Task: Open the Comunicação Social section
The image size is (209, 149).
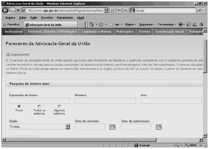Action: (170, 32)
